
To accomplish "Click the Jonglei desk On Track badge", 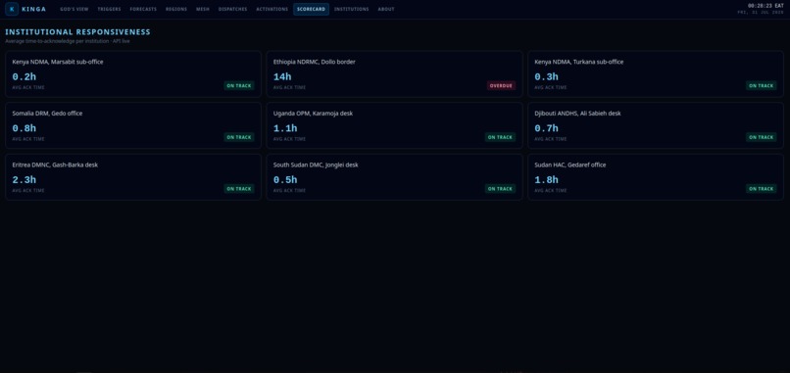I will [x=500, y=189].
